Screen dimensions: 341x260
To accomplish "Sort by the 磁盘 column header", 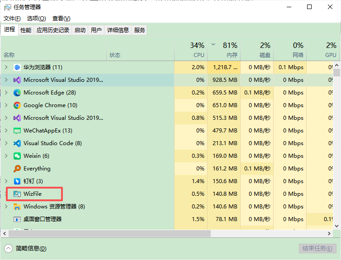I will [257, 51].
